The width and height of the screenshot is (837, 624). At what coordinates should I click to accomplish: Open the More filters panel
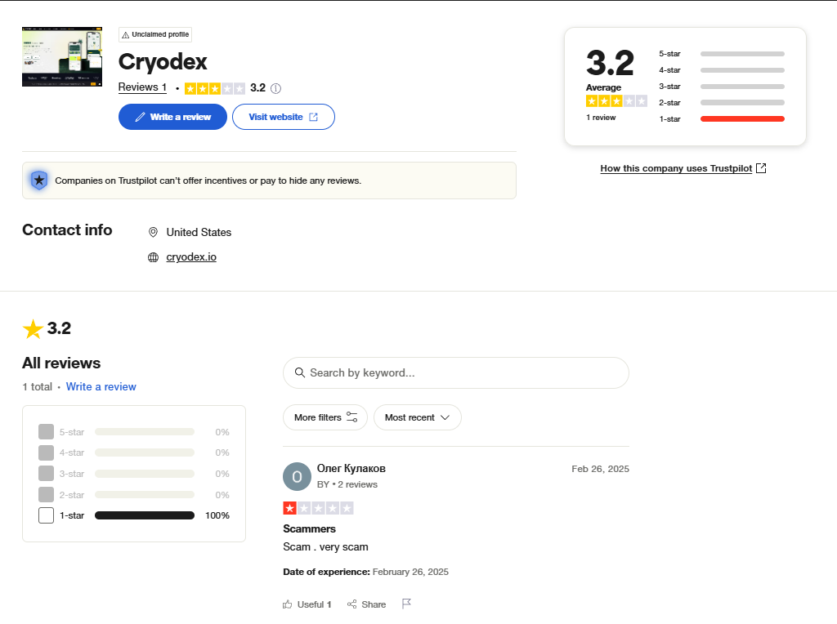325,417
